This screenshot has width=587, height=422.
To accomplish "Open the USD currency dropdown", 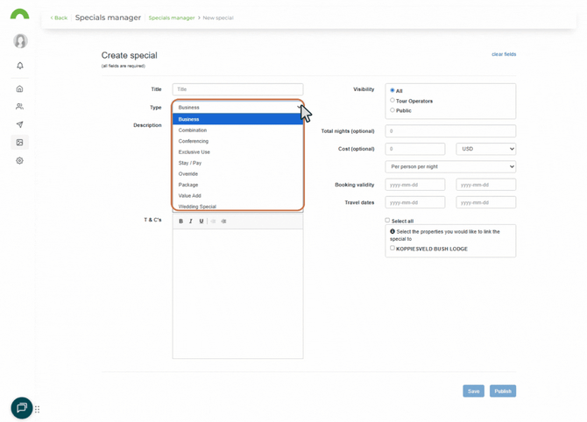I will (485, 149).
